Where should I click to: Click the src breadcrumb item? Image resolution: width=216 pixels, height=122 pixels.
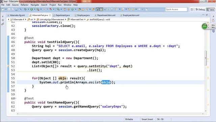[30, 20]
